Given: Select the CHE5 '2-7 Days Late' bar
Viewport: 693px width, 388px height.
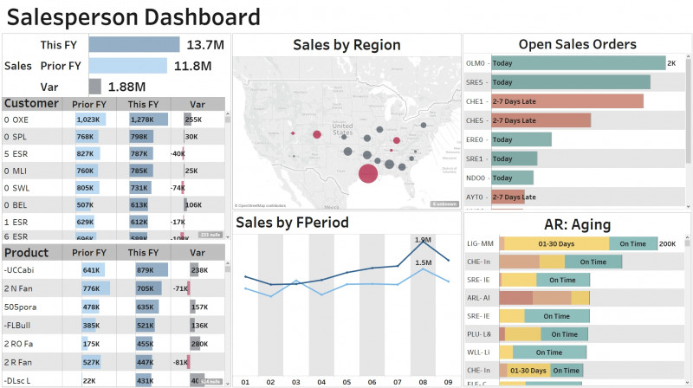Looking at the screenshot, I should 541,120.
